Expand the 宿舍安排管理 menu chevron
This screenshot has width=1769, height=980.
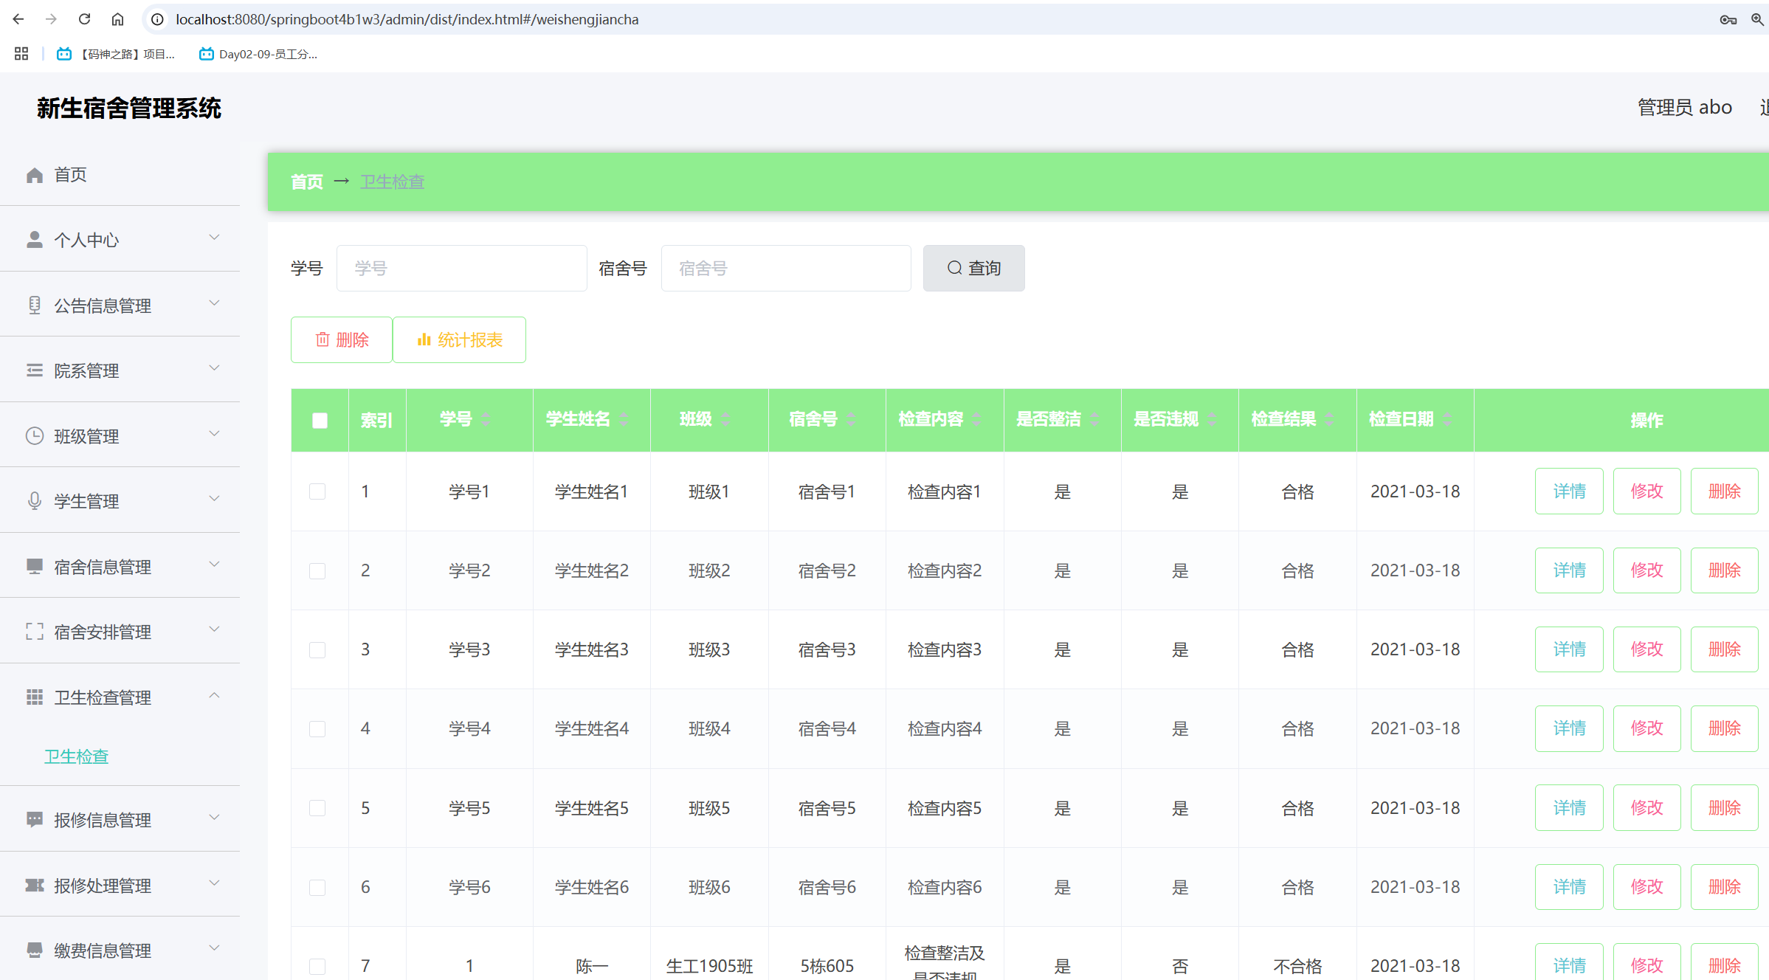coord(214,629)
